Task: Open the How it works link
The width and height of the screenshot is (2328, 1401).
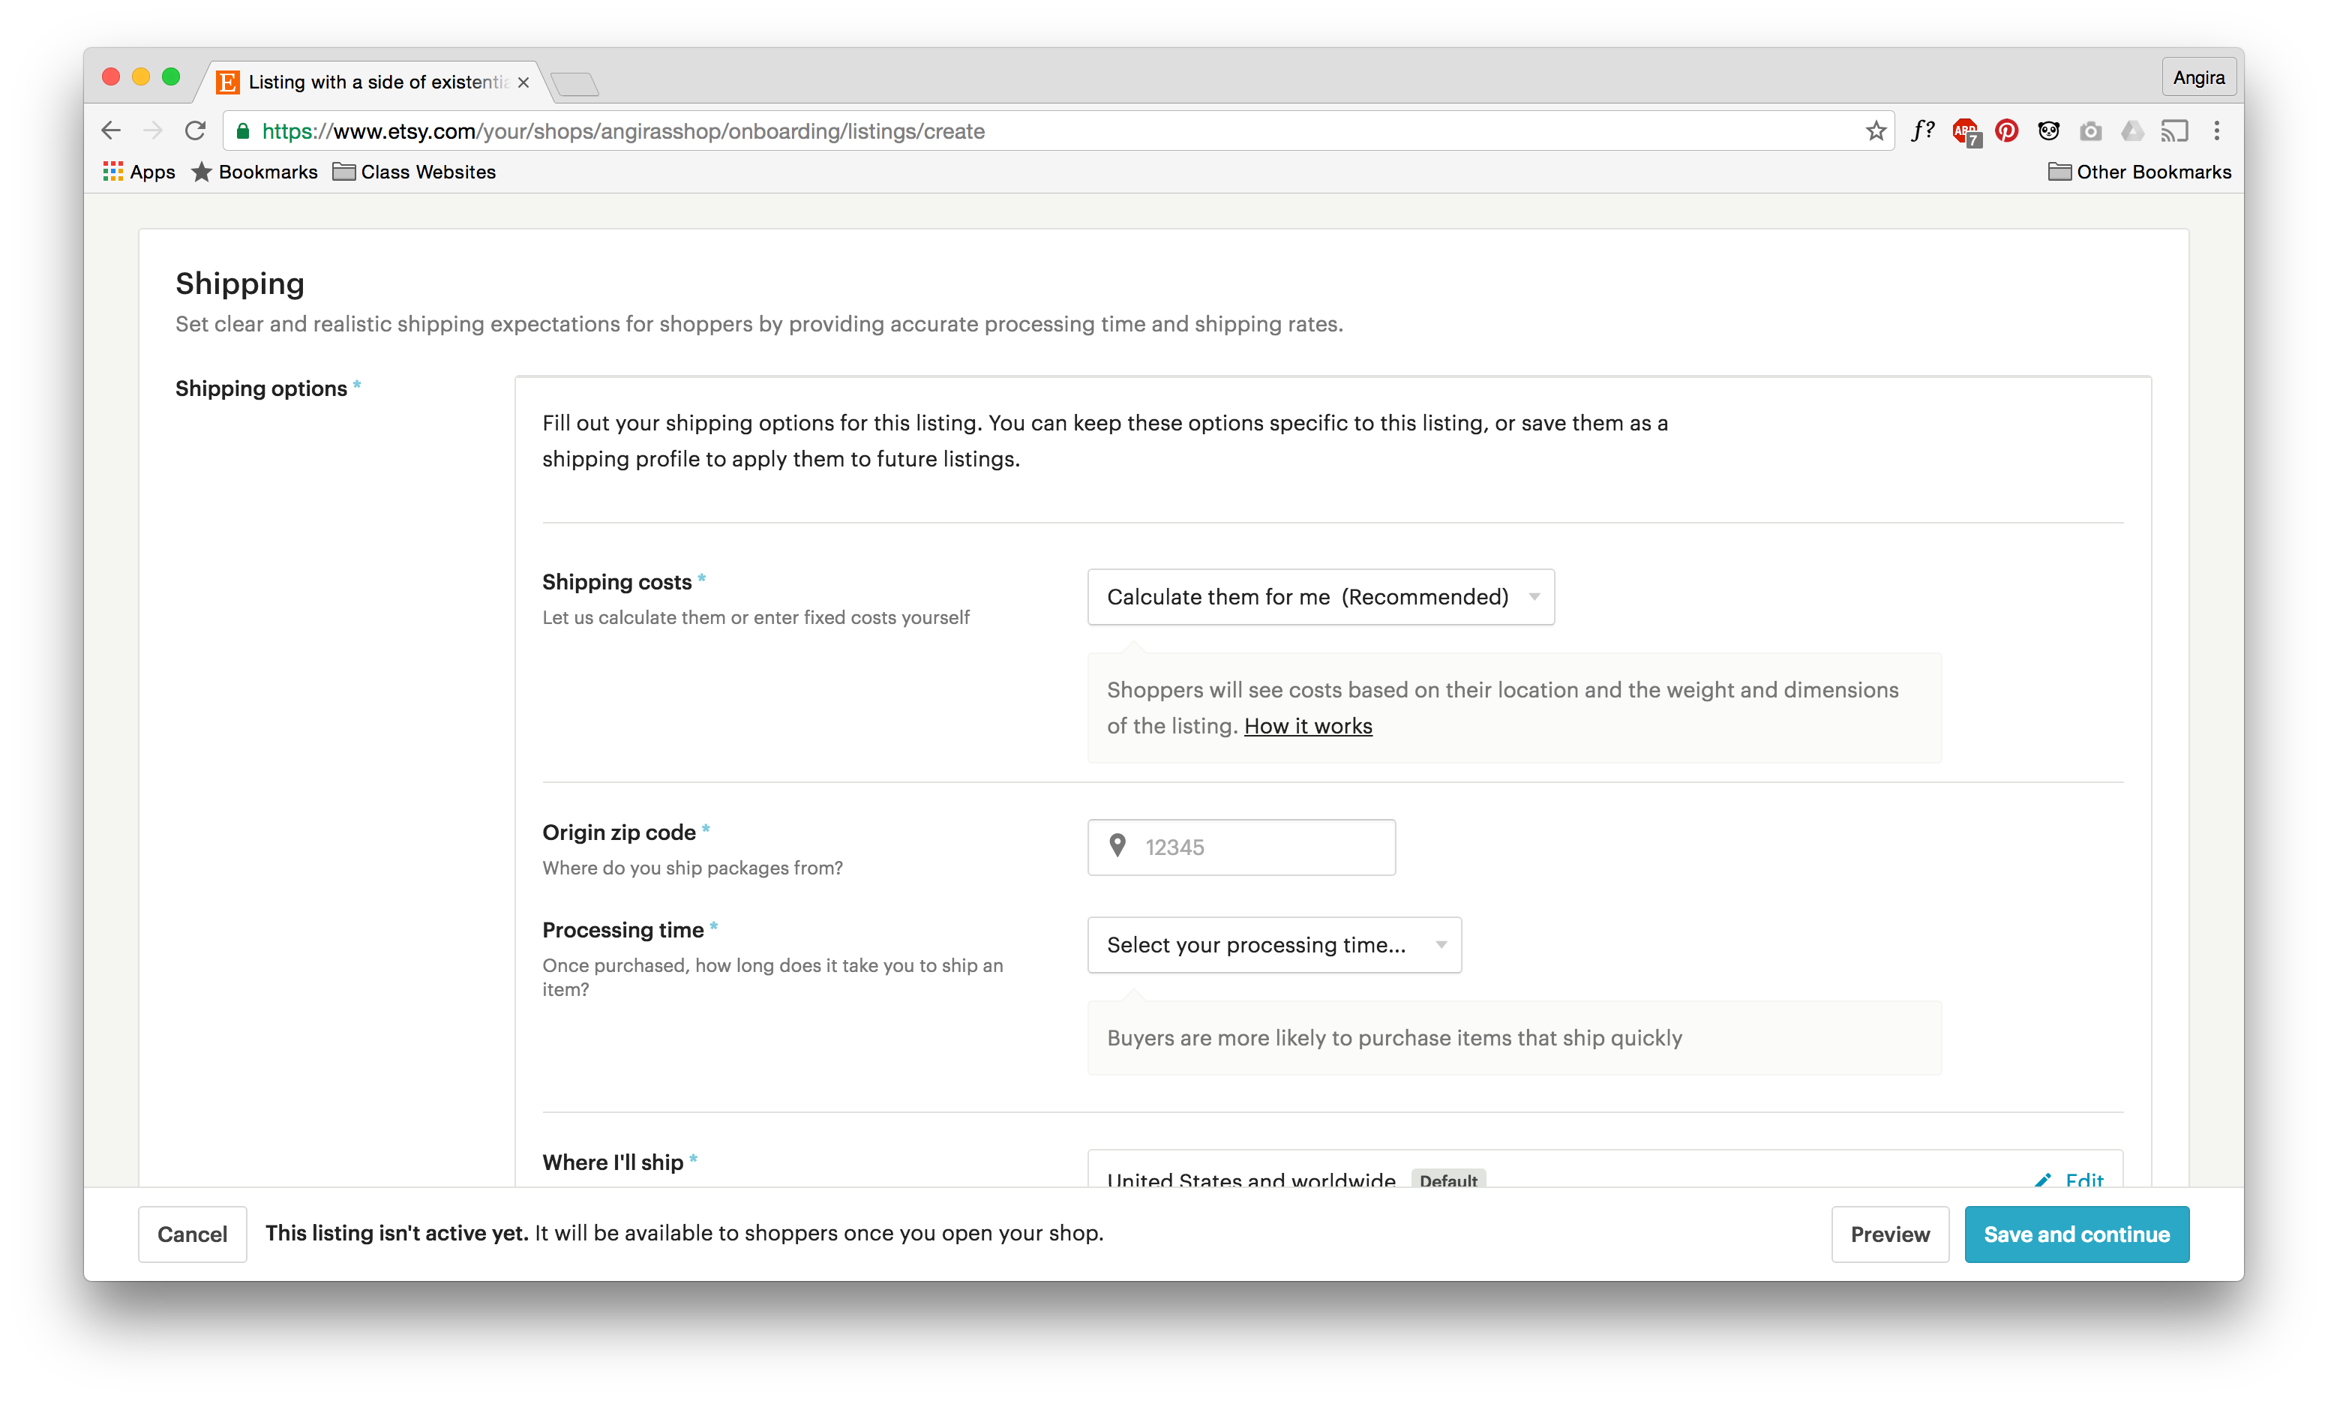Action: [1307, 726]
